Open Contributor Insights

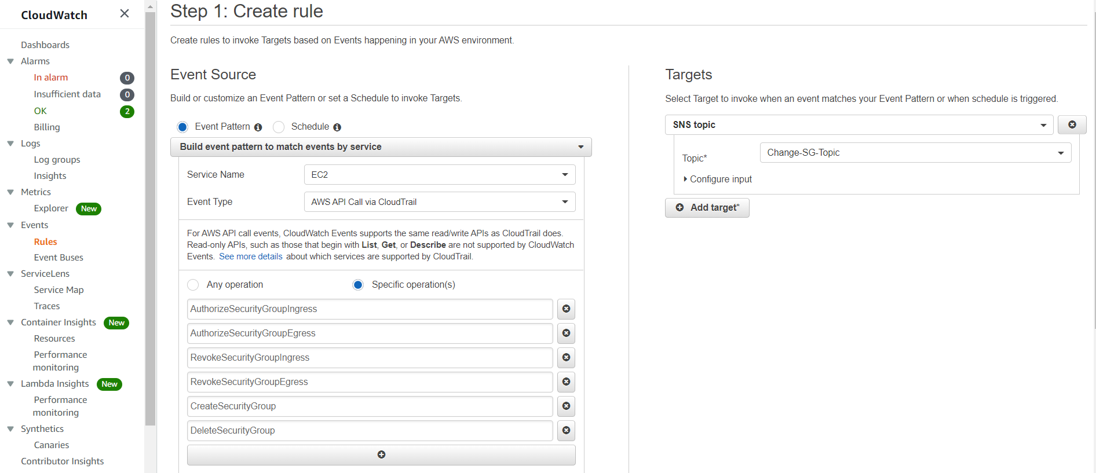(63, 461)
